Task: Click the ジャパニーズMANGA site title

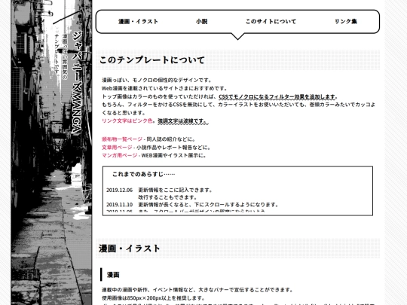Action: 77,83
